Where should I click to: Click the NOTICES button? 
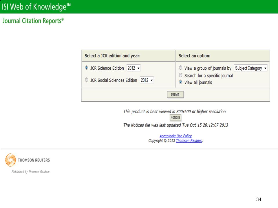(x=175, y=118)
